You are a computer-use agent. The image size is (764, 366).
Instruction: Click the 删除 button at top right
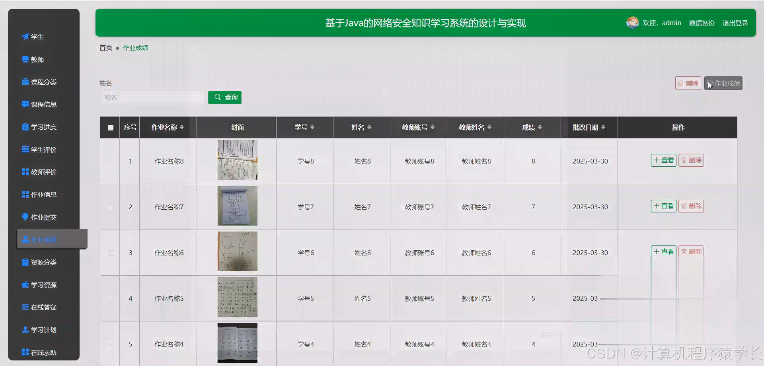(x=688, y=83)
